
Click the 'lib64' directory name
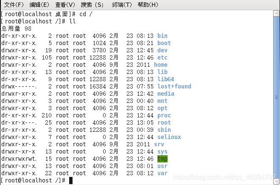pyautogui.click(x=166, y=79)
